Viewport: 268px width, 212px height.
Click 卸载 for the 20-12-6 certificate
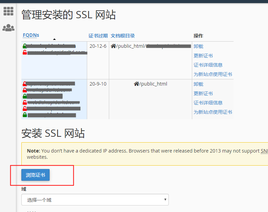point(198,46)
